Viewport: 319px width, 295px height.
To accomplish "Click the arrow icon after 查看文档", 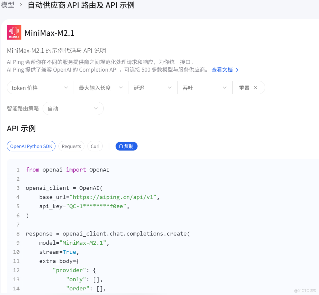I will (237, 70).
